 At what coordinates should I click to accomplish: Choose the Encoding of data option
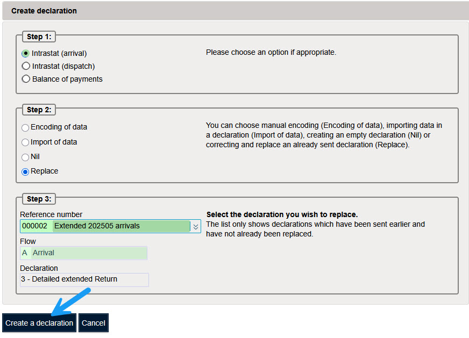coord(25,128)
